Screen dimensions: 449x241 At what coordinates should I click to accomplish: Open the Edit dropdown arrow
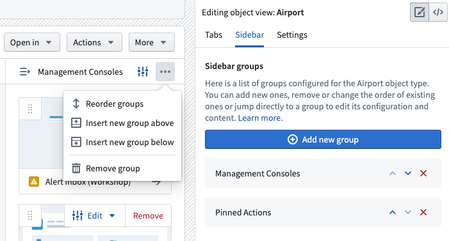[x=112, y=215]
